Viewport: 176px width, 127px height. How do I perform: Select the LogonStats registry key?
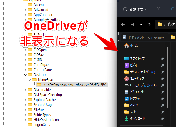(x=42, y=125)
